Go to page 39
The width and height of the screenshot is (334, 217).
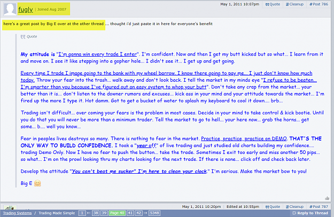(x=104, y=213)
